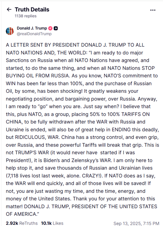The width and height of the screenshot is (163, 226).
Task: Show the 2.92k ReTruths list
Action: click(x=22, y=223)
